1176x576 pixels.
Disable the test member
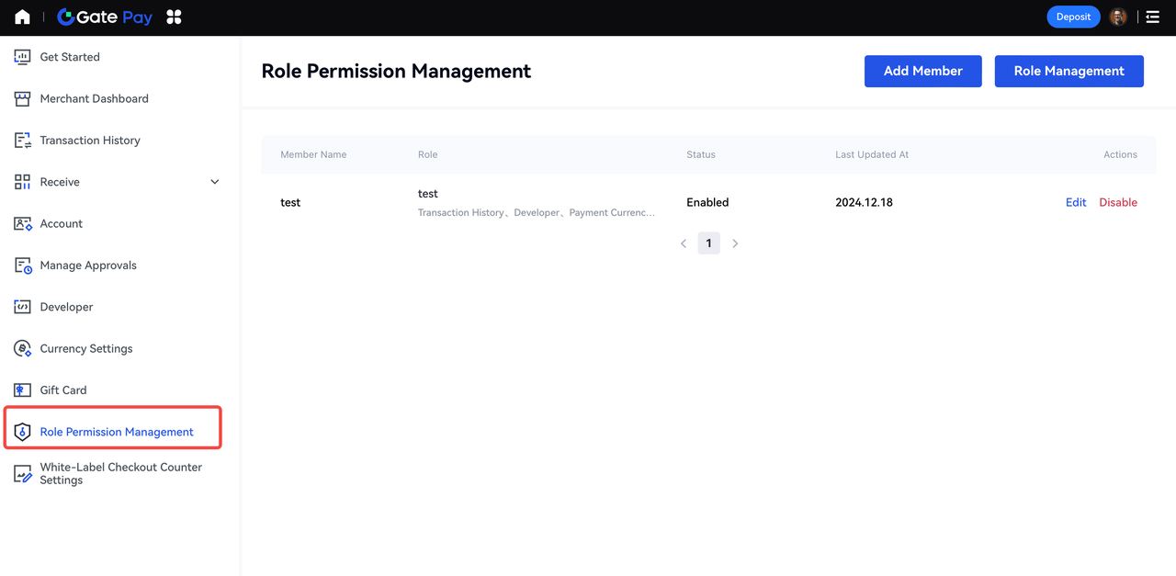(1118, 202)
